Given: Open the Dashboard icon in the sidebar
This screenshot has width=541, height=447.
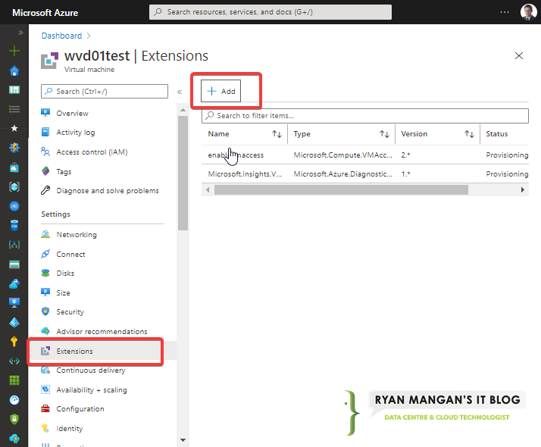Looking at the screenshot, I should click(x=14, y=90).
